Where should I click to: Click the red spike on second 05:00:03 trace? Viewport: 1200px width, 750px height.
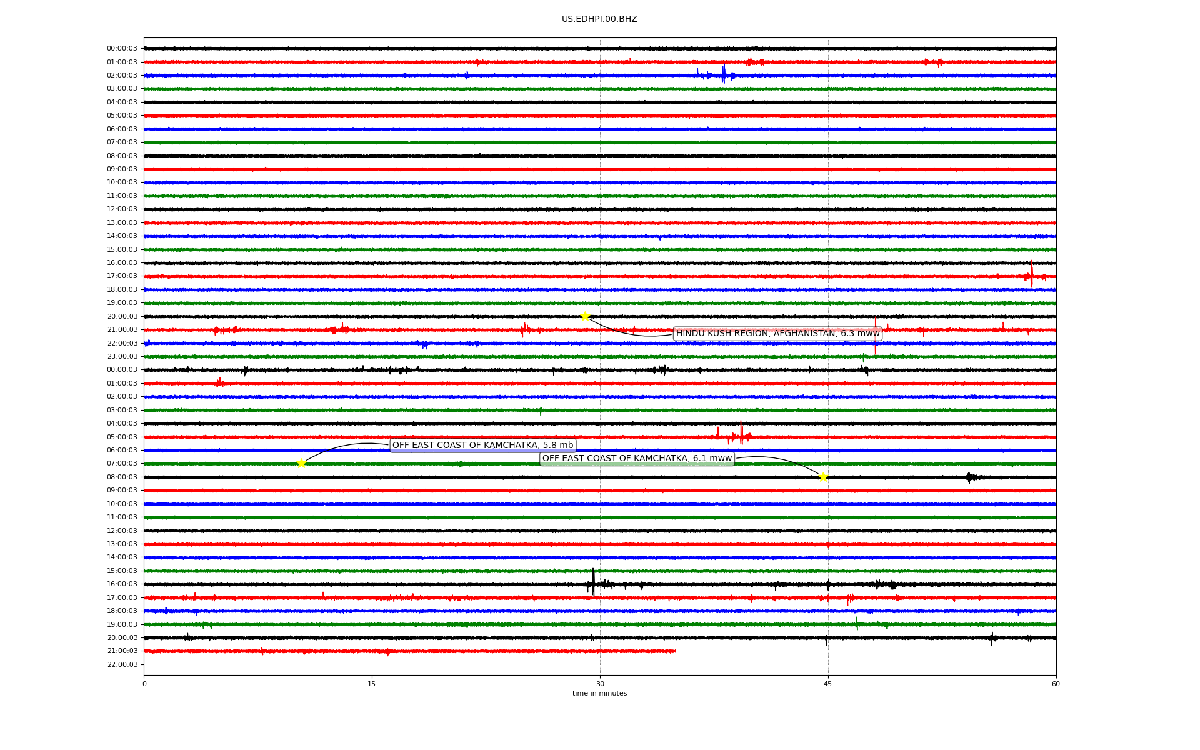[x=741, y=432]
